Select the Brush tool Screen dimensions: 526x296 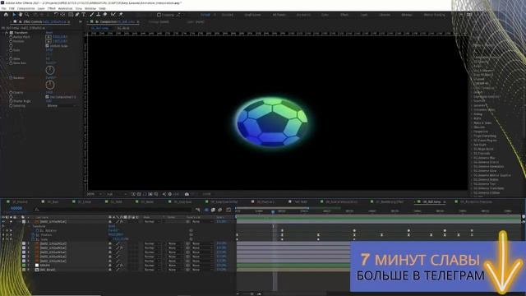92,15
